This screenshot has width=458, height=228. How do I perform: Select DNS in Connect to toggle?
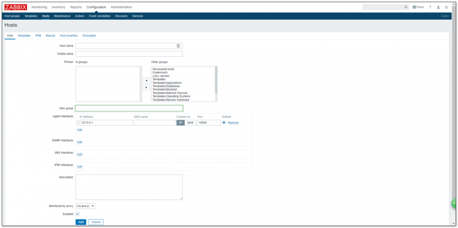tap(191, 123)
